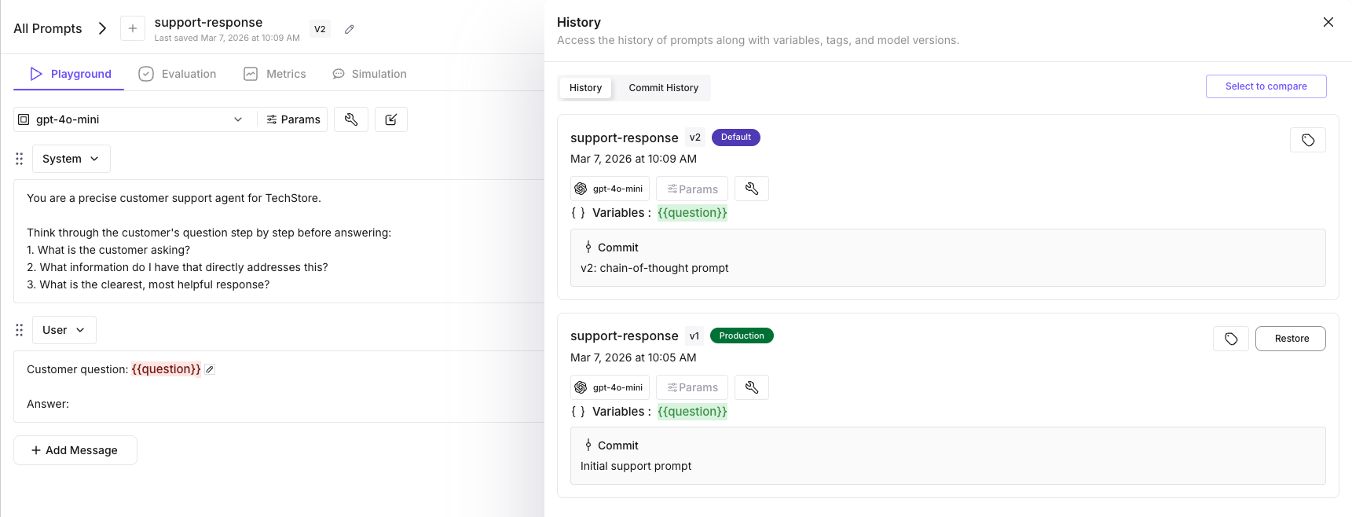Image resolution: width=1352 pixels, height=517 pixels.
Task: Expand the System role dropdown
Action: tap(71, 159)
